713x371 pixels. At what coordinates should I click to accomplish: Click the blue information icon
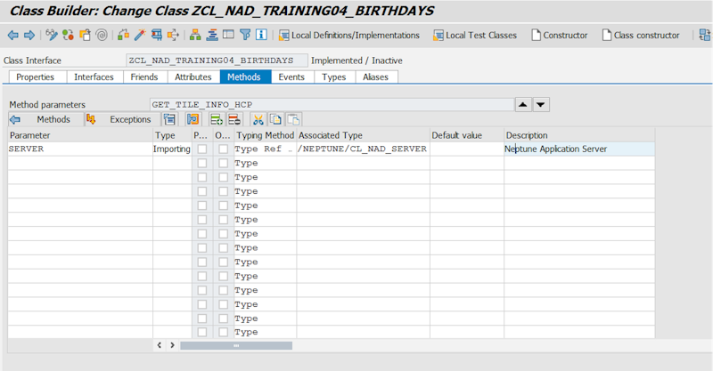click(262, 36)
